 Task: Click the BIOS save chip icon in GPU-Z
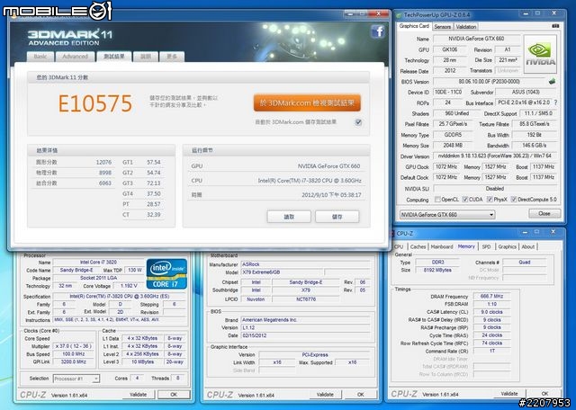pos(552,82)
